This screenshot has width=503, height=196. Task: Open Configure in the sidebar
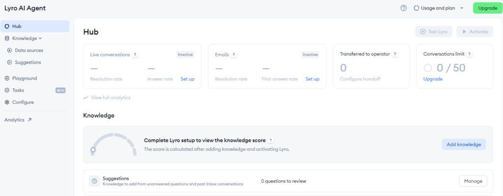tap(23, 102)
